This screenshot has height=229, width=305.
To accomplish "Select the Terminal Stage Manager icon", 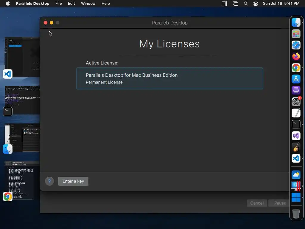I will pyautogui.click(x=7, y=112).
